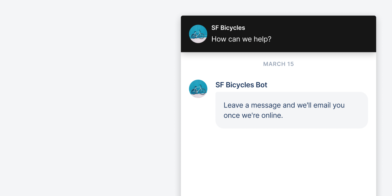This screenshot has width=392, height=196.
Task: Click the "How can we help?" subtitle
Action: click(x=241, y=39)
